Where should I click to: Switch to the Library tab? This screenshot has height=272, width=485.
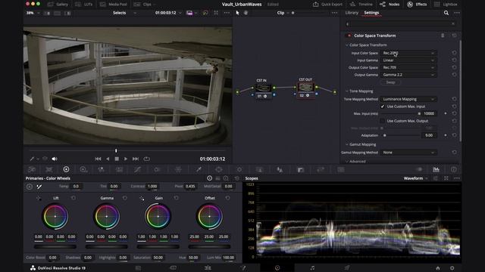pos(352,13)
